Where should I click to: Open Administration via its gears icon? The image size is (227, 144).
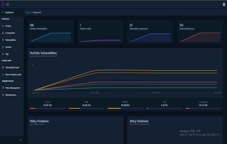(3, 95)
